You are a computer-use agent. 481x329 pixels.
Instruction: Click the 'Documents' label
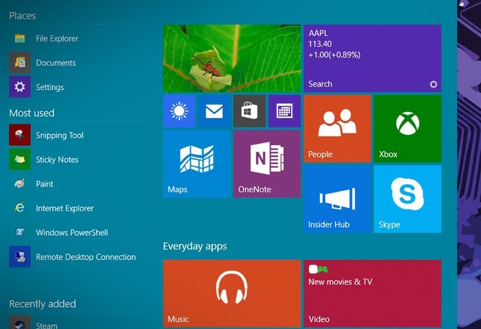tap(56, 63)
